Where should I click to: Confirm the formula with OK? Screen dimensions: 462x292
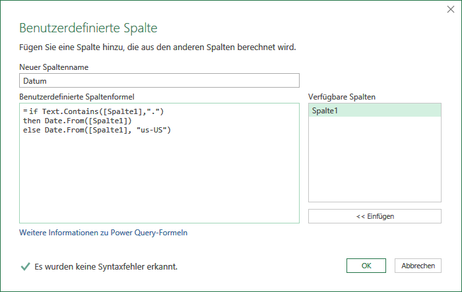[366, 266]
